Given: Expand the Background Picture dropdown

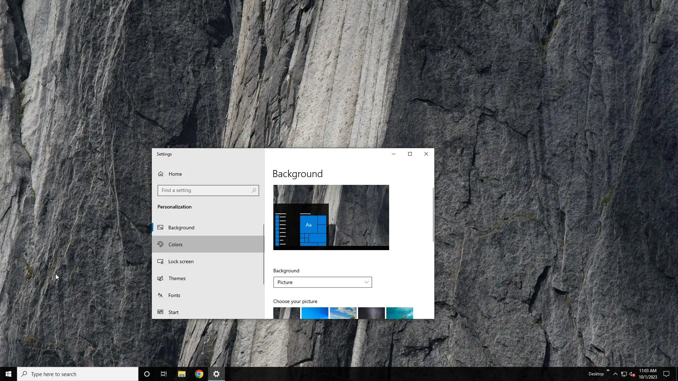Looking at the screenshot, I should click(322, 282).
